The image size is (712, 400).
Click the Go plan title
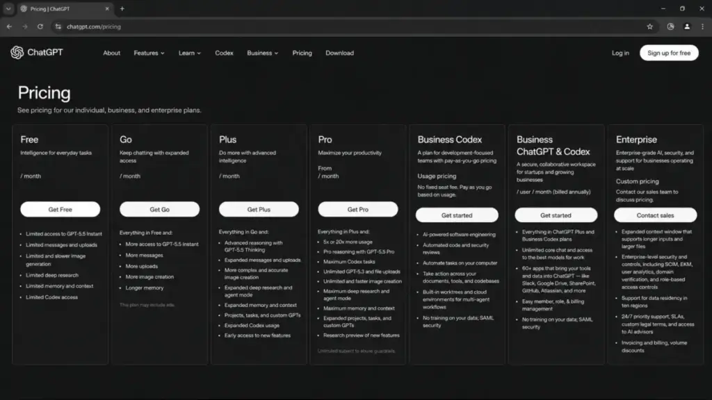pos(126,140)
